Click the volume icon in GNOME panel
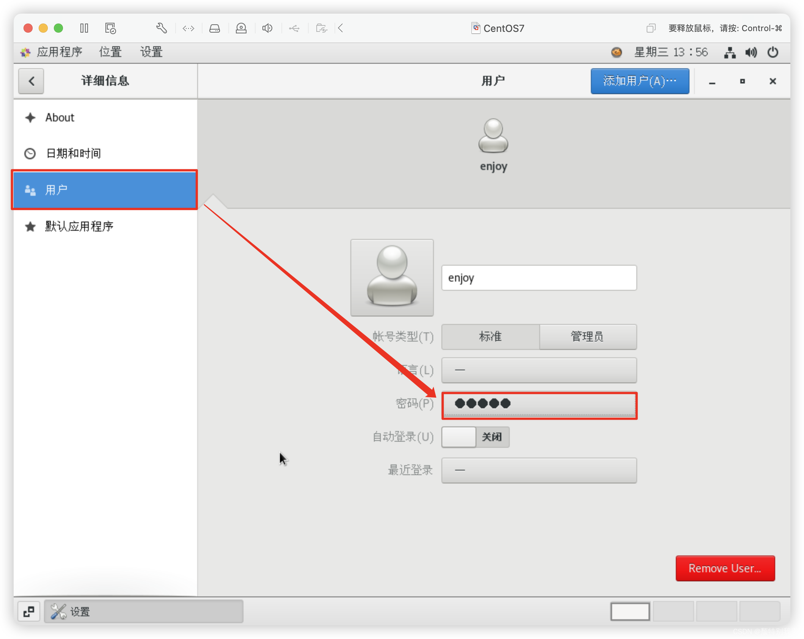The image size is (804, 639). (751, 52)
